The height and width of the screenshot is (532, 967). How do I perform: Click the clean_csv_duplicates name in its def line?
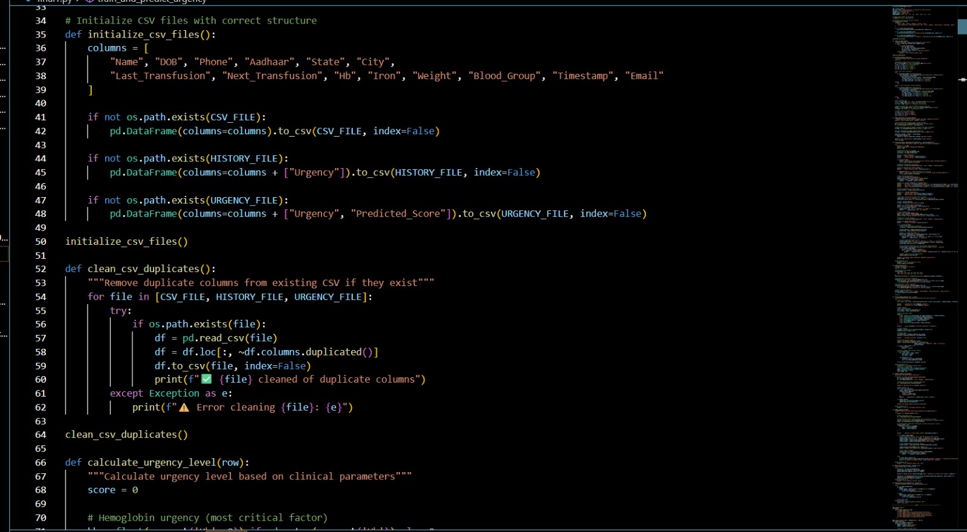point(143,269)
